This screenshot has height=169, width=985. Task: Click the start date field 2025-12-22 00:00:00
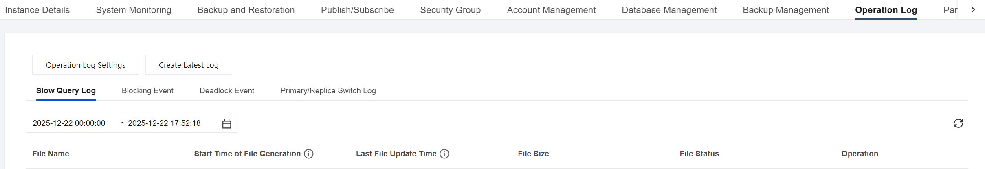click(x=69, y=123)
